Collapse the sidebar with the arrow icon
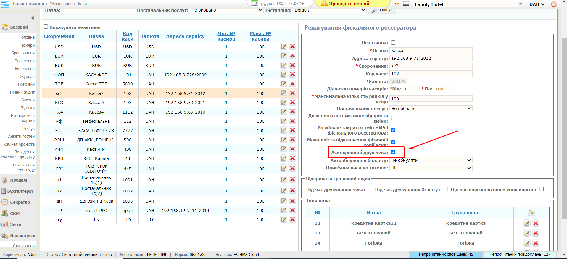Viewport: 567px width, 259px height. click(x=32, y=18)
